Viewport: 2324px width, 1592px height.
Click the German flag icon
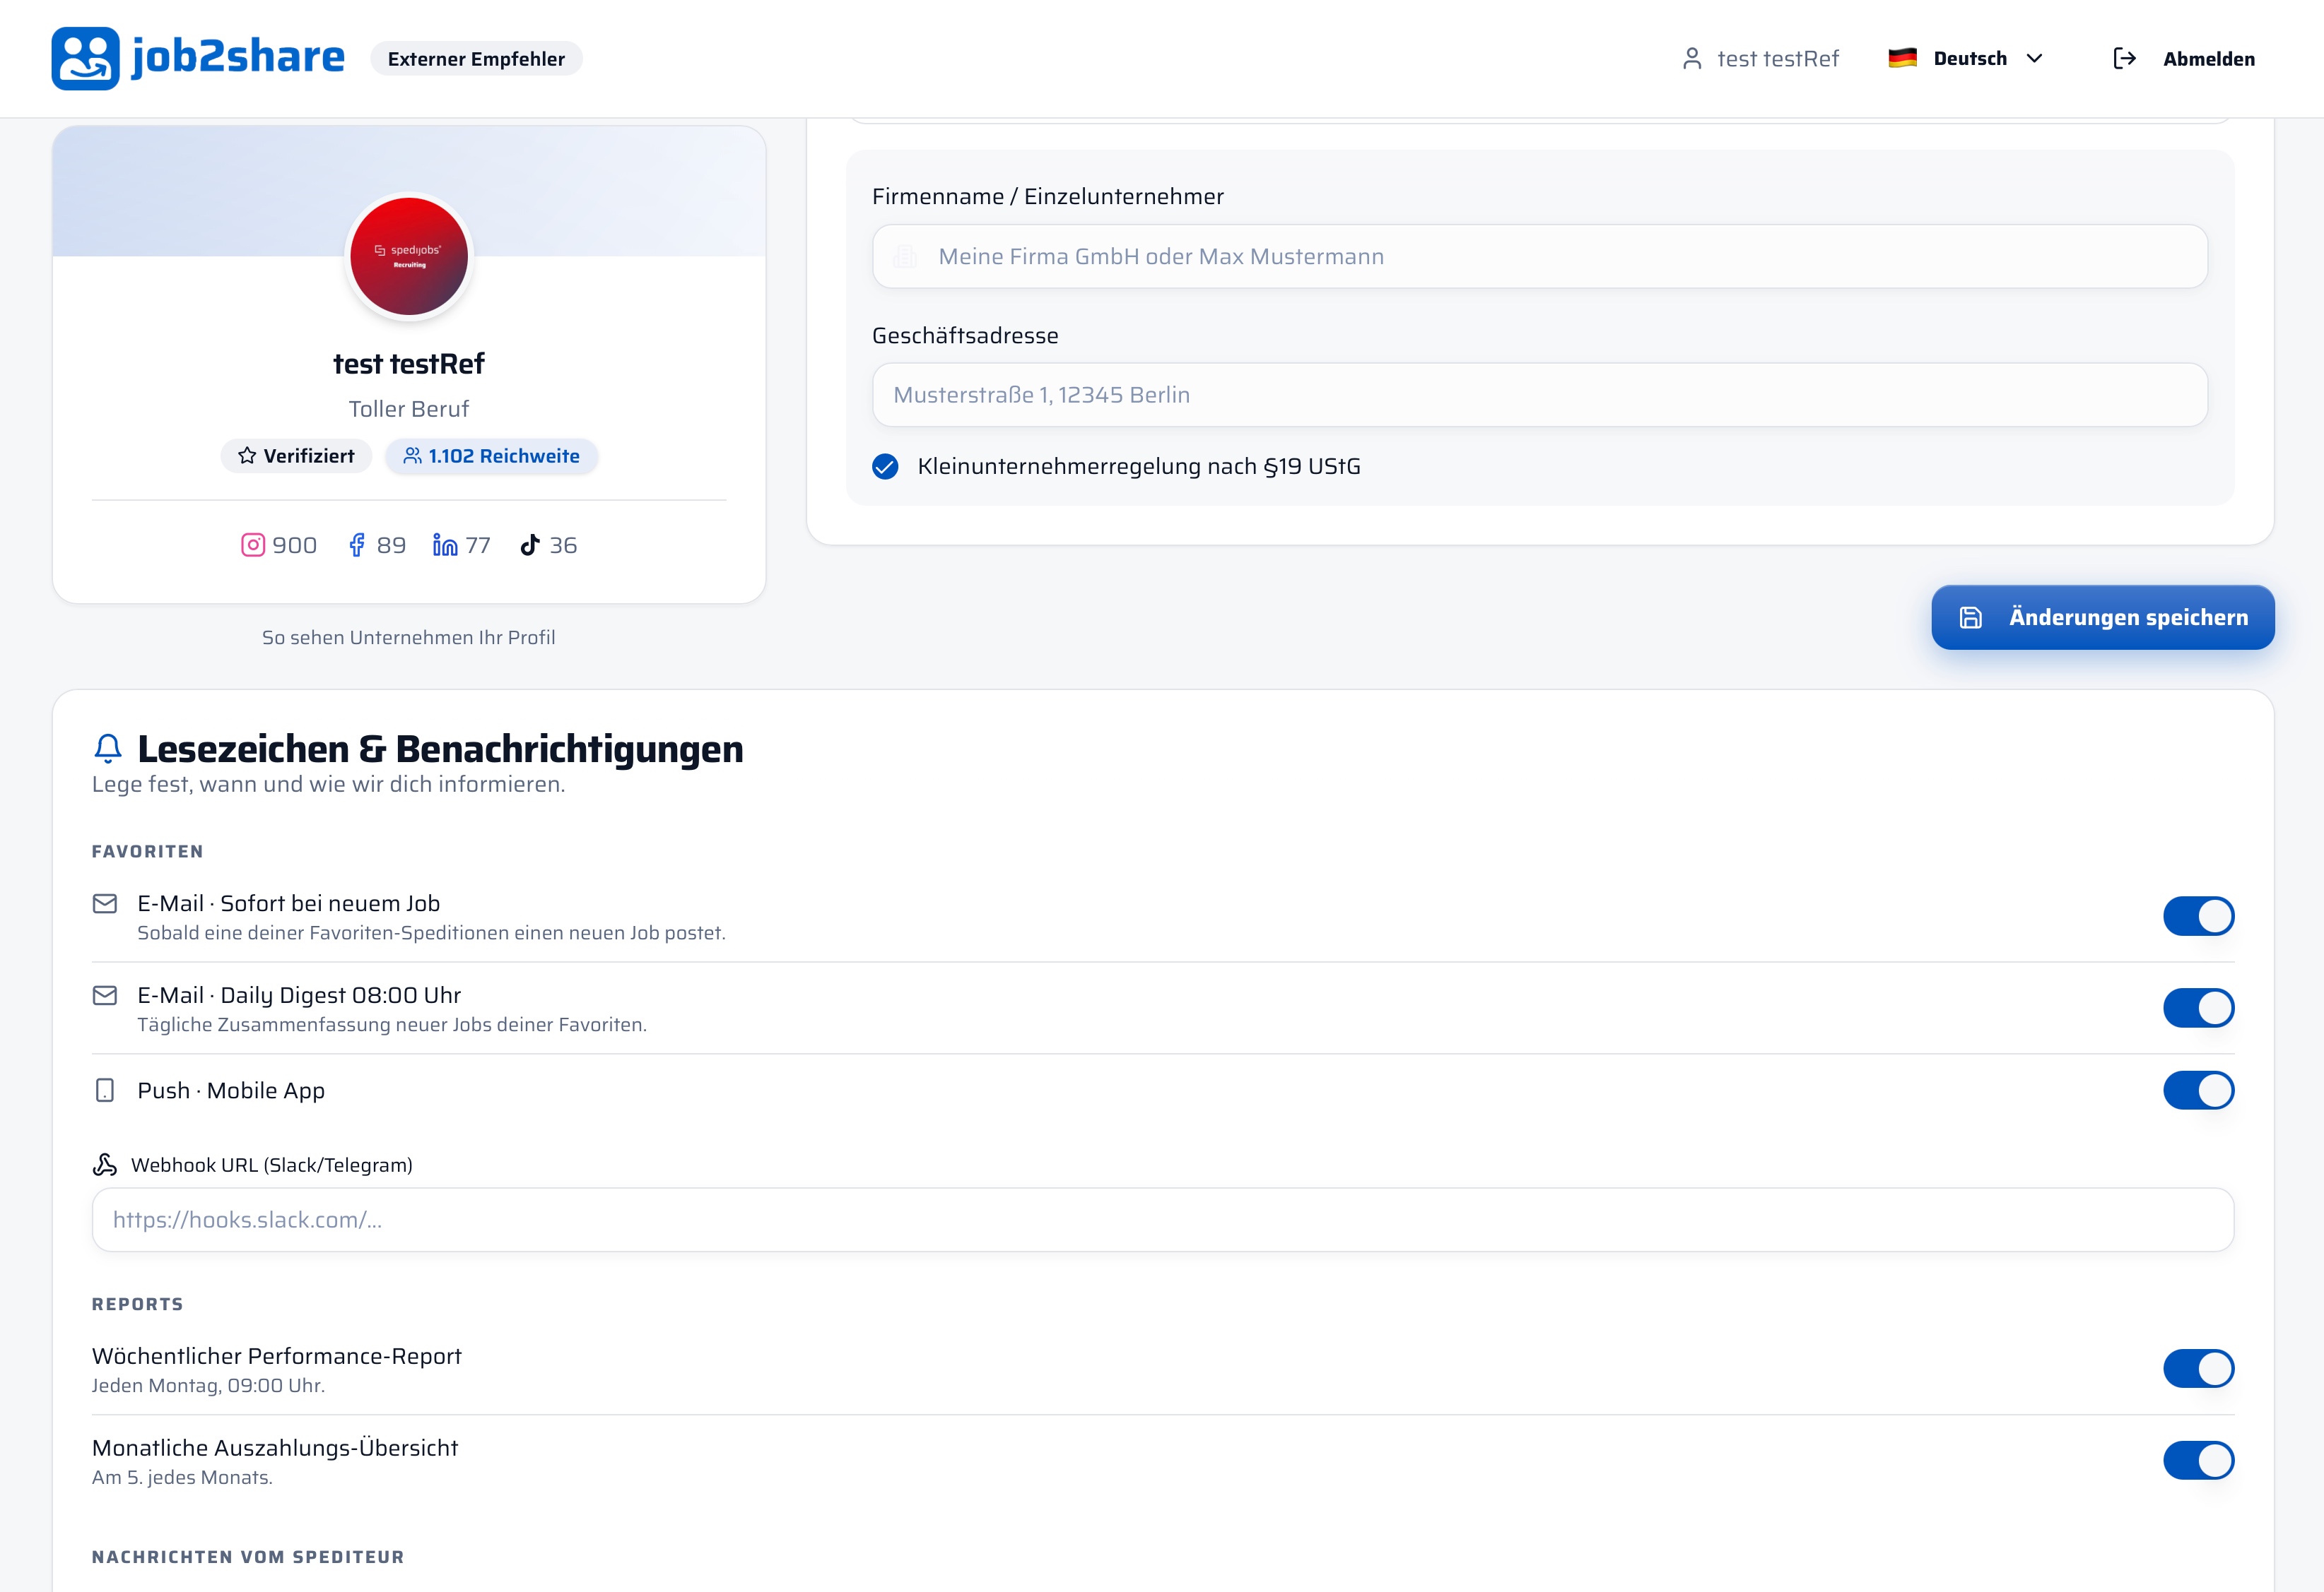[x=1902, y=58]
